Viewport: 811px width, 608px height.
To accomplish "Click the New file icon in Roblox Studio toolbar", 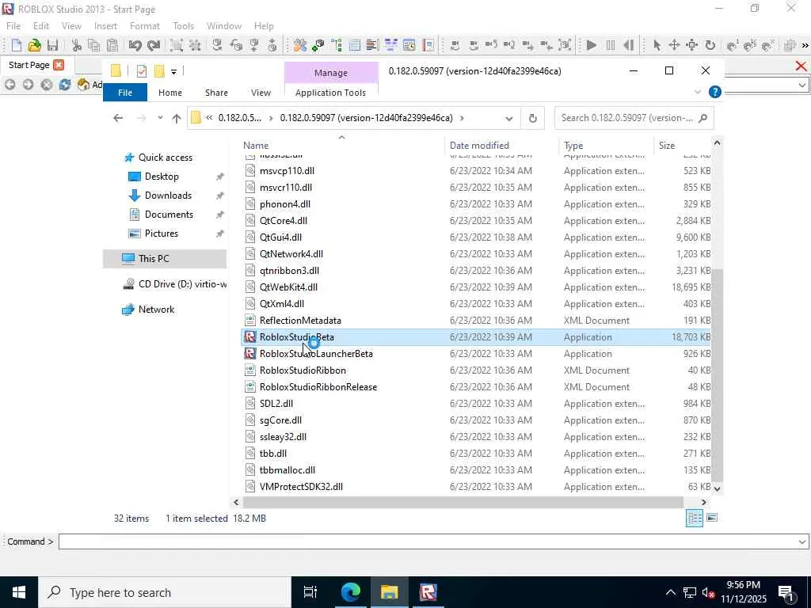I will (16, 45).
